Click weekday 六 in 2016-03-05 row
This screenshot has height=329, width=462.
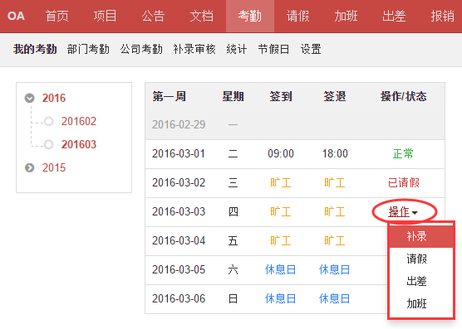tap(233, 269)
